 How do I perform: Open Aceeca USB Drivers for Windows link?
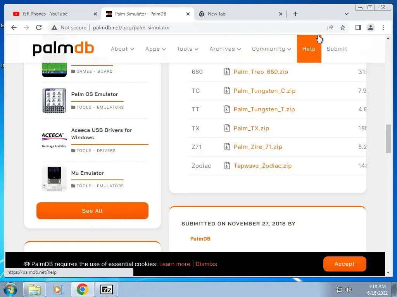pyautogui.click(x=102, y=134)
